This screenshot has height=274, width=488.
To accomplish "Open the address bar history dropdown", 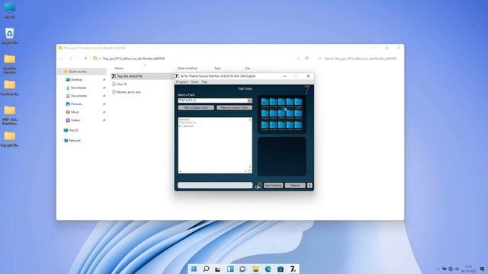I will tap(298, 59).
